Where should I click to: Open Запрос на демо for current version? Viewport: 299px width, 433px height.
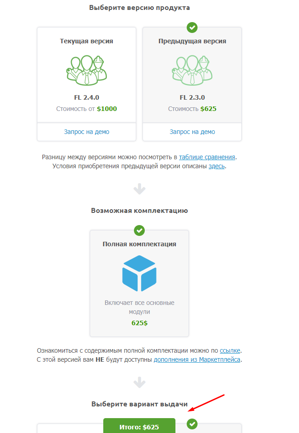(87, 132)
